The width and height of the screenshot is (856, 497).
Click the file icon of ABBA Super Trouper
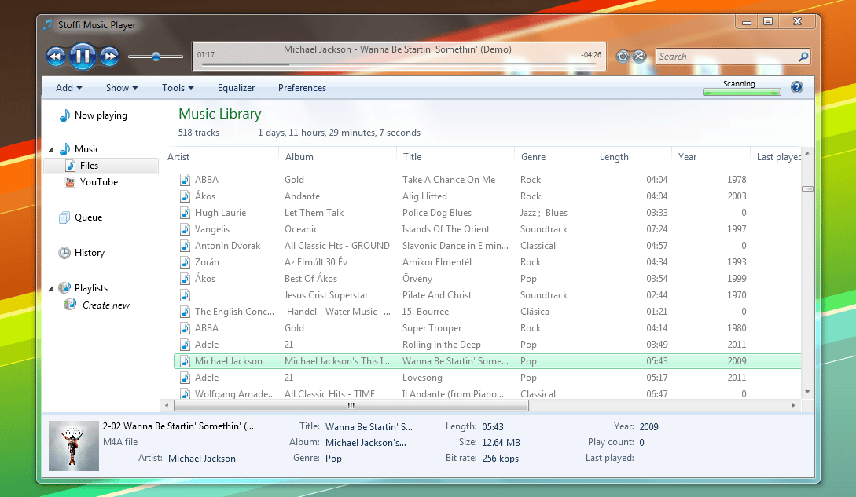click(185, 328)
